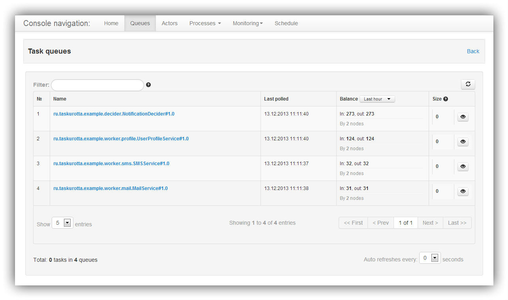View NotificationDecider queue contents with eye button

pos(463,117)
